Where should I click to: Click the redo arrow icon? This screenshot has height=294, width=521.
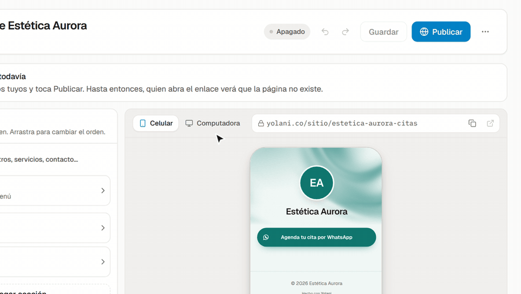pyautogui.click(x=346, y=32)
